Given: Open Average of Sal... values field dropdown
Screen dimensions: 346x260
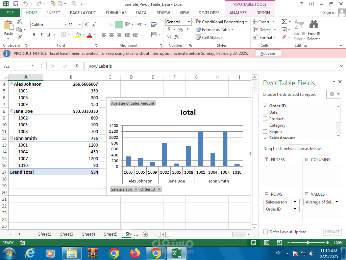Looking at the screenshot, I should pos(337,202).
